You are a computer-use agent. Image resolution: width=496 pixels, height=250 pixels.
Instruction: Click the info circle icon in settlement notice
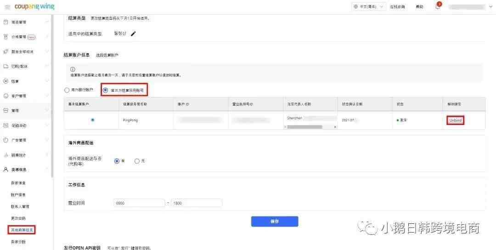pos(73,69)
